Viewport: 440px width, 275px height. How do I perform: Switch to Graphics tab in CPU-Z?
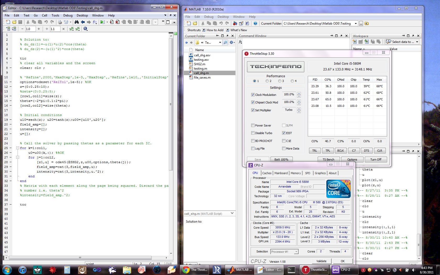point(320,173)
